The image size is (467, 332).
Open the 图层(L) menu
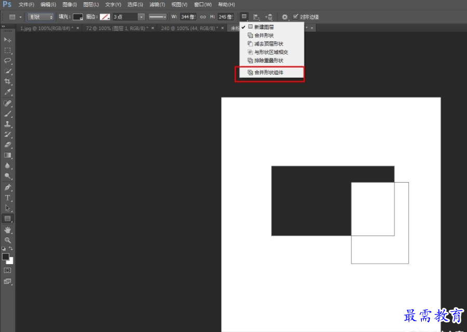tap(91, 5)
